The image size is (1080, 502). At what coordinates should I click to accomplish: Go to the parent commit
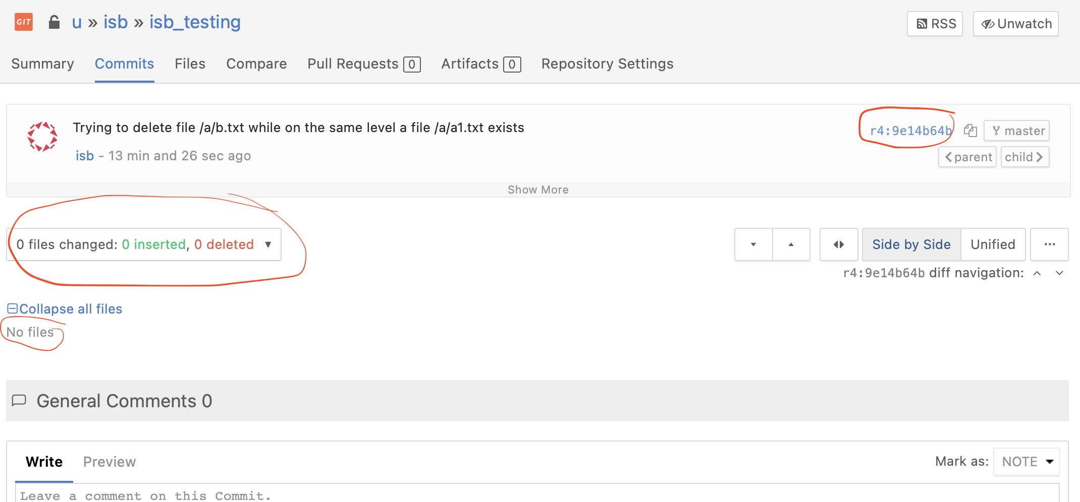coord(967,157)
